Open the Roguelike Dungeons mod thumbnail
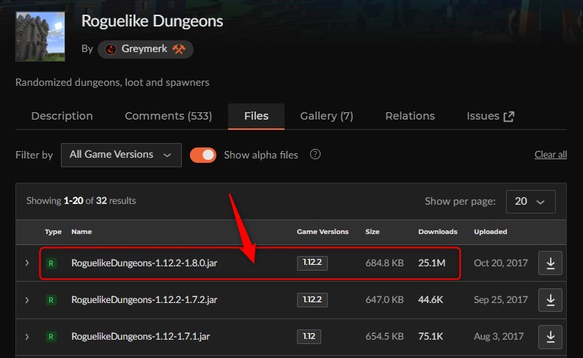Image resolution: width=583 pixels, height=358 pixels. point(40,37)
